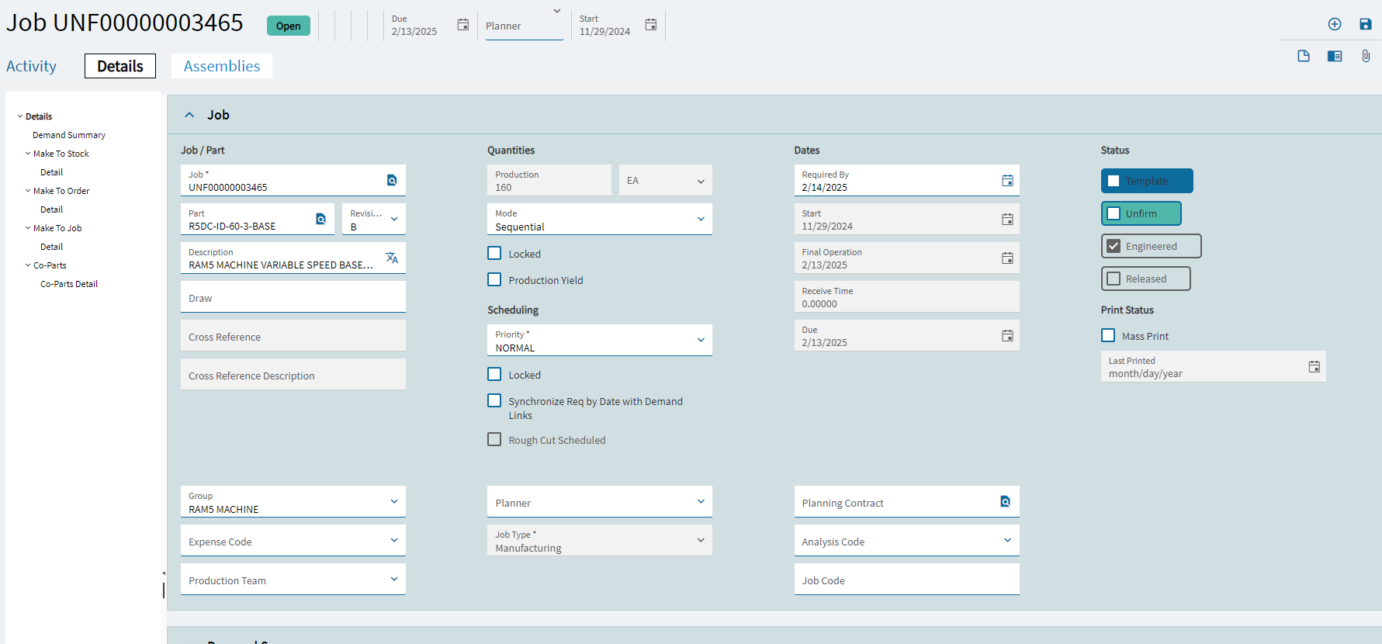Open the header Start date calendar icon
The width and height of the screenshot is (1382, 644).
(651, 25)
